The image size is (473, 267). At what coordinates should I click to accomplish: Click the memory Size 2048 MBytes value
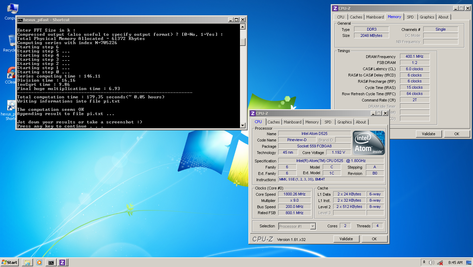371,35
